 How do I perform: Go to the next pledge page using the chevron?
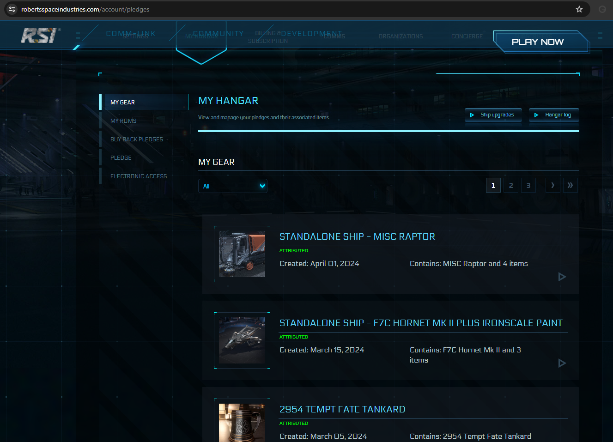552,185
